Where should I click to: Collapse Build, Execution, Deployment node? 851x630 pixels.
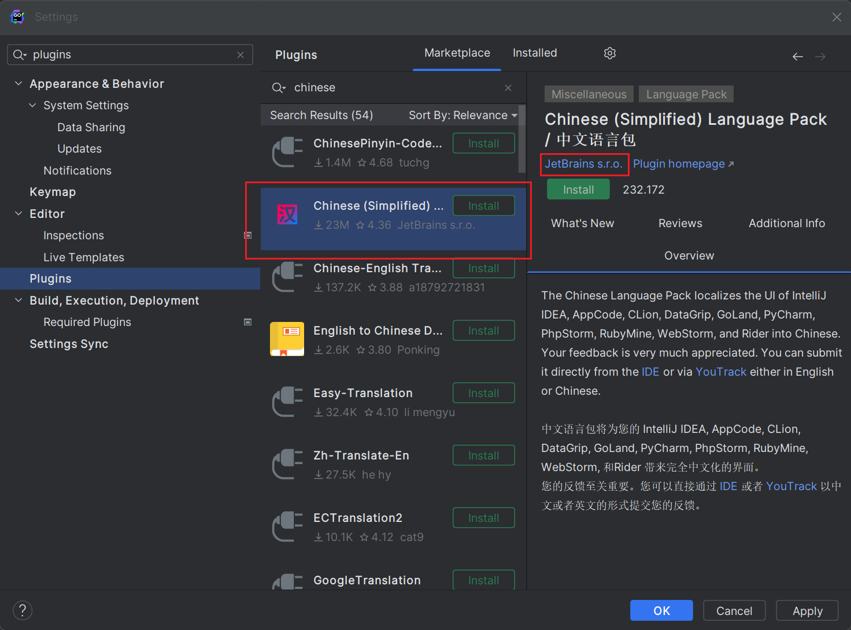18,301
